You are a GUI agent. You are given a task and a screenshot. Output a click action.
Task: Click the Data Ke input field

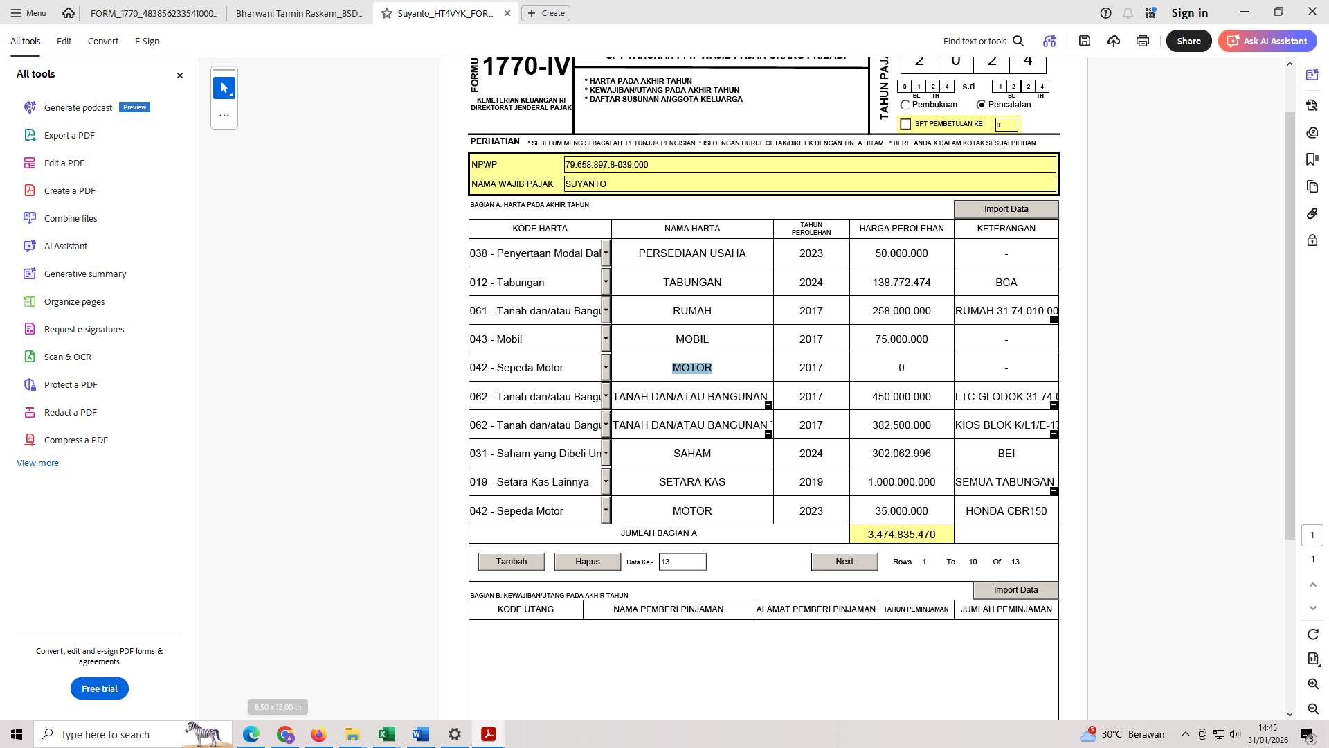point(682,561)
